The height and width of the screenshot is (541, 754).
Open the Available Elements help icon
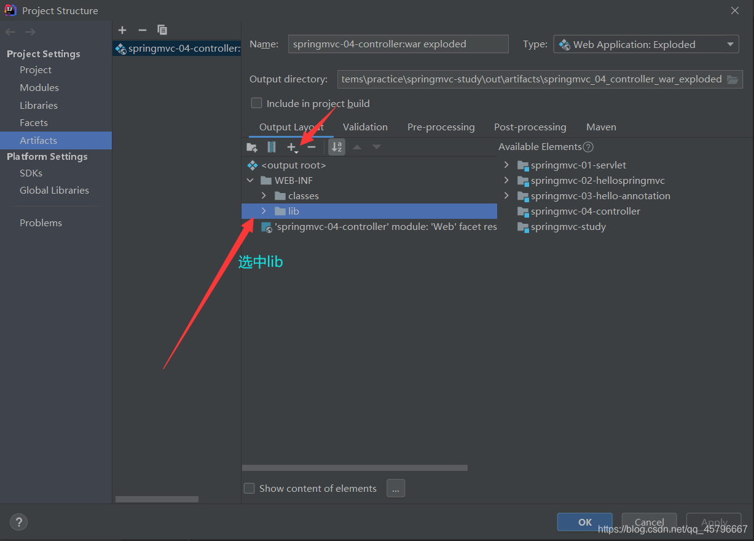588,147
